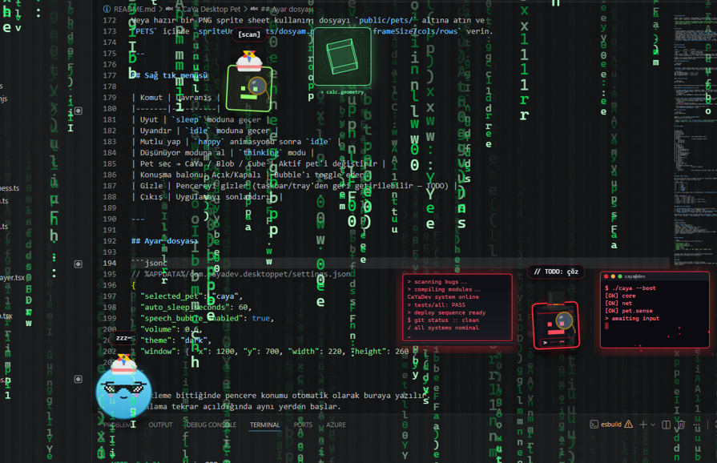Expand README.md breadcrumb segment

click(135, 9)
